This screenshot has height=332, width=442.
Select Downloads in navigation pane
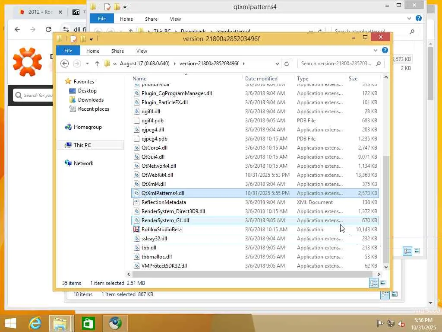tap(91, 100)
